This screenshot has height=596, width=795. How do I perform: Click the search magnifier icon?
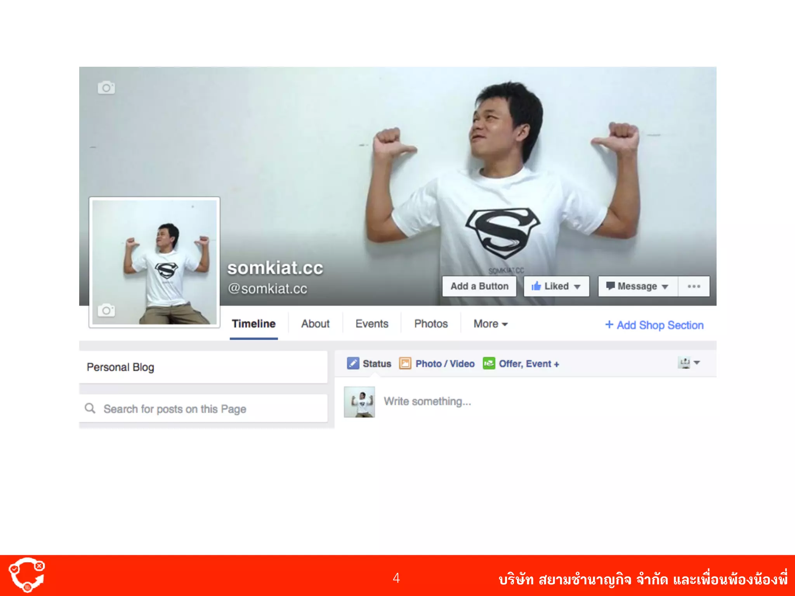(90, 408)
